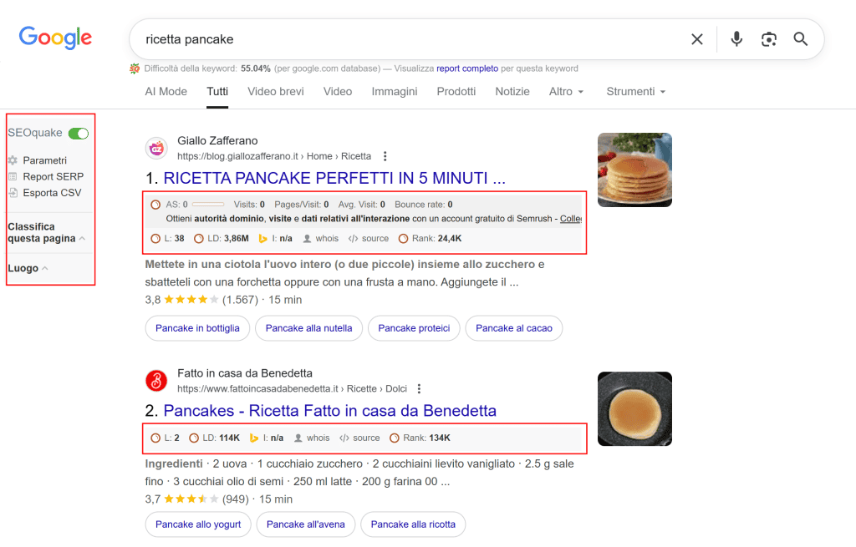Click the Parametri gear icon
The width and height of the screenshot is (856, 547).
click(x=13, y=160)
